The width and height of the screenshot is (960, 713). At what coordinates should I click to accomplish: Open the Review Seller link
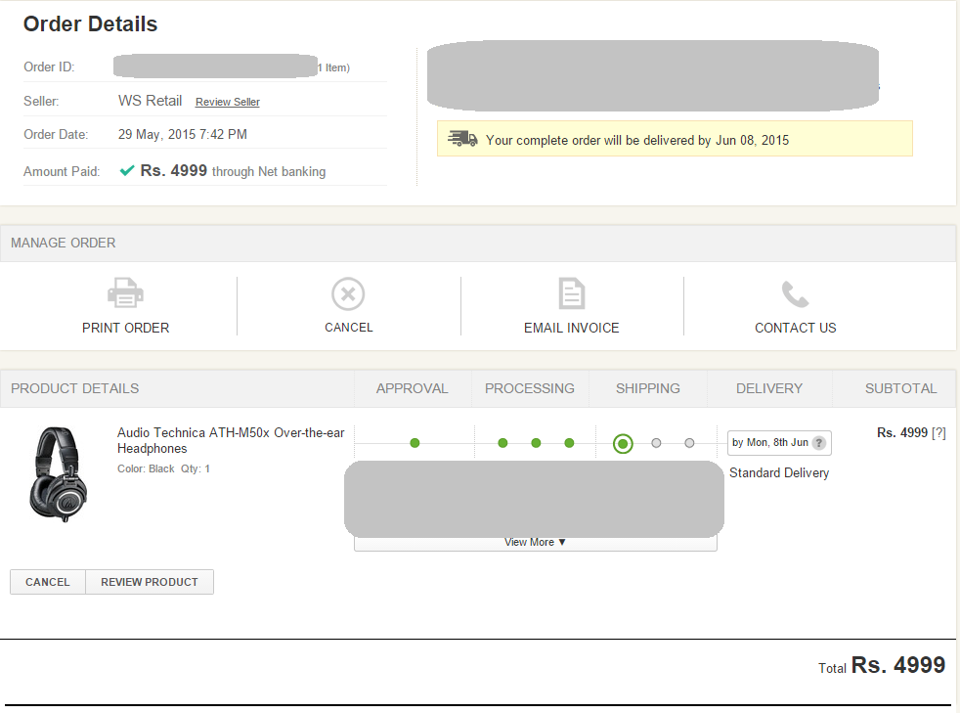(227, 102)
